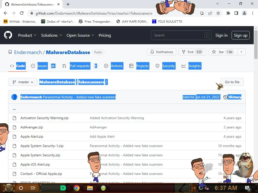Open Activation Security Warning.zip

point(44,118)
